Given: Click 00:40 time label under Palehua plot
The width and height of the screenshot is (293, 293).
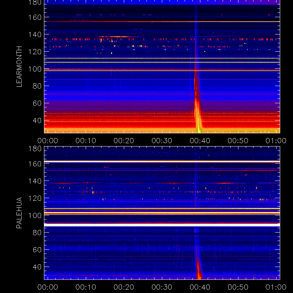Looking at the screenshot, I should (200, 287).
